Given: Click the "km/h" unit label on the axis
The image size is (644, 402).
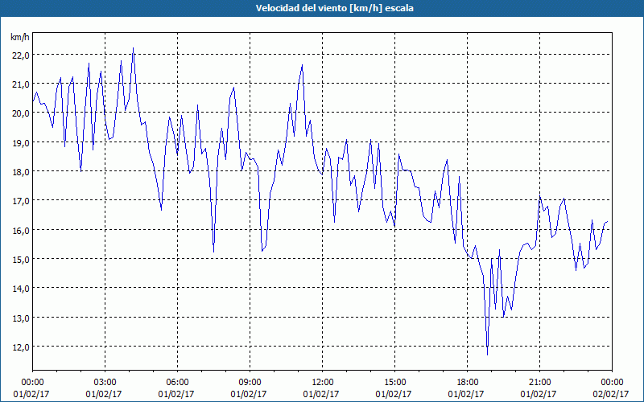Looking at the screenshot, I should (x=19, y=37).
